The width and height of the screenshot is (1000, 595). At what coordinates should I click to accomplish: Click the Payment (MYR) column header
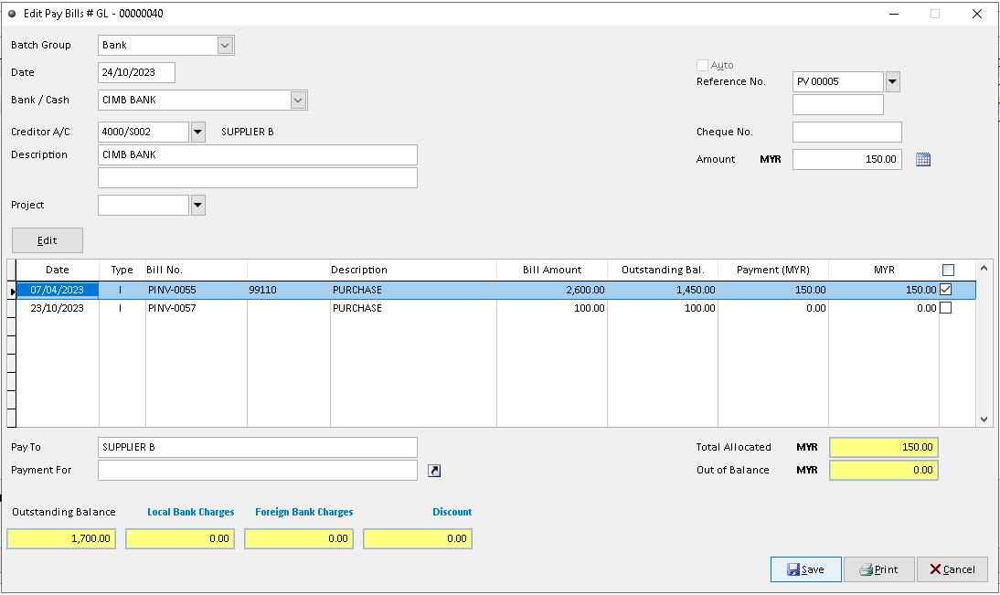[773, 270]
